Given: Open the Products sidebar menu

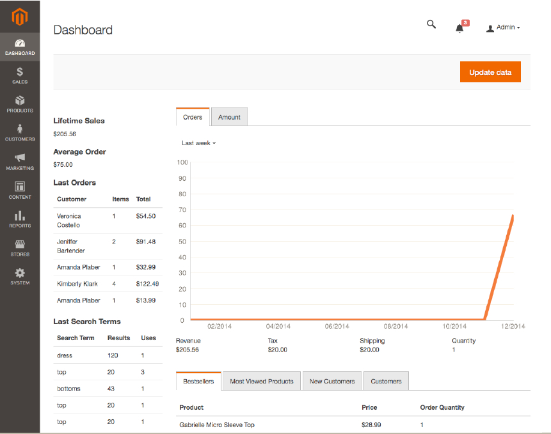Looking at the screenshot, I should click(x=20, y=104).
